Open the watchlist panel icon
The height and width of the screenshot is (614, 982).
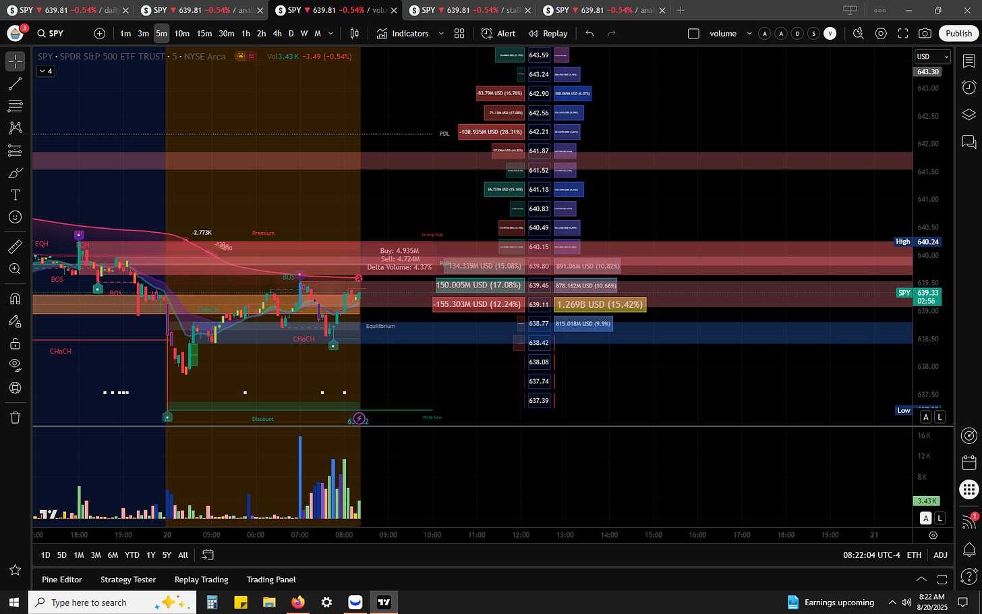(x=969, y=61)
